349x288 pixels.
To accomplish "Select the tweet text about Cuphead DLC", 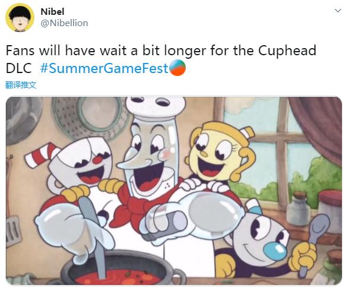I will pos(161,59).
